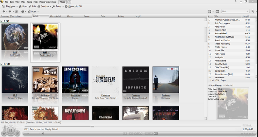258x137 pixels.
Task: Open the D12 World album link
Action: tap(15, 55)
